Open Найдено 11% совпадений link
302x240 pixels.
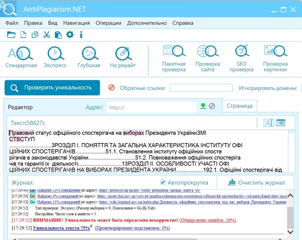point(59,202)
